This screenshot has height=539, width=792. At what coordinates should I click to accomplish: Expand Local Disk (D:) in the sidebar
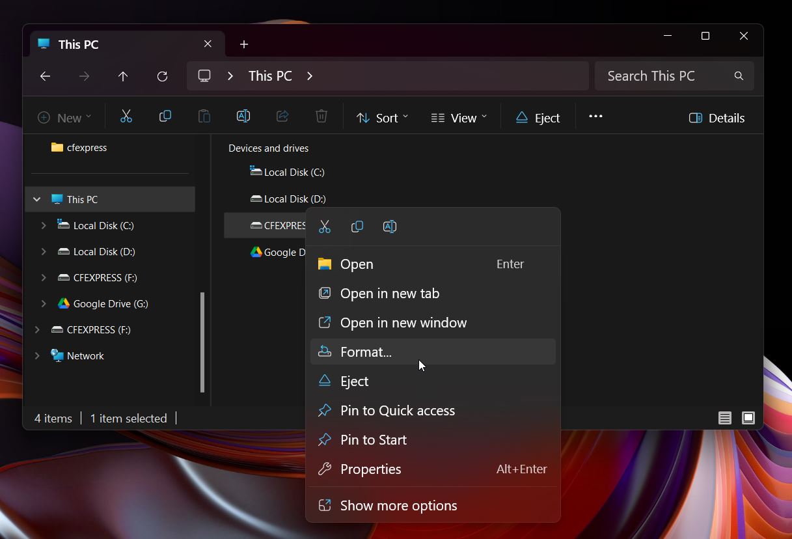click(x=44, y=251)
